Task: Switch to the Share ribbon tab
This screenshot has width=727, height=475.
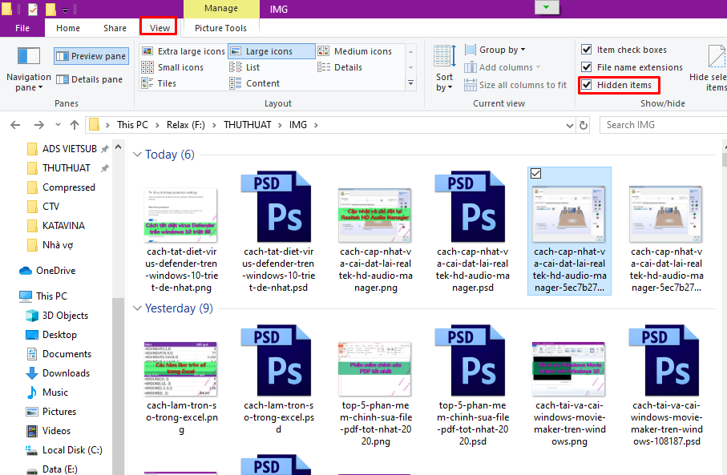Action: [115, 28]
